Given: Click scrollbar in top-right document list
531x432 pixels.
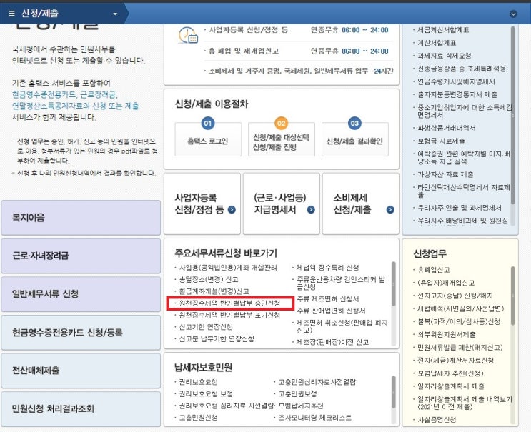Looking at the screenshot, I should pos(512,115).
